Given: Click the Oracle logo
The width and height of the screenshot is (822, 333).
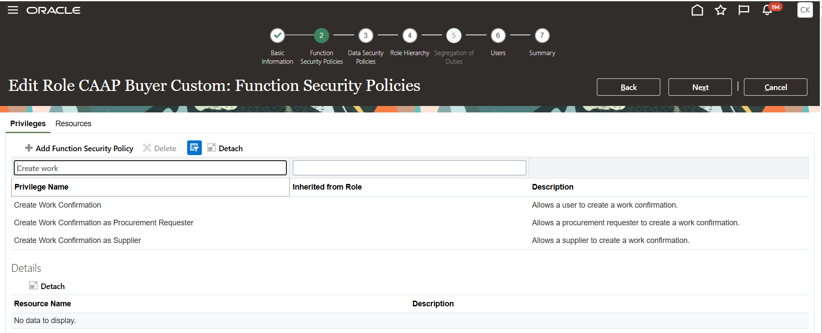Looking at the screenshot, I should [x=53, y=10].
